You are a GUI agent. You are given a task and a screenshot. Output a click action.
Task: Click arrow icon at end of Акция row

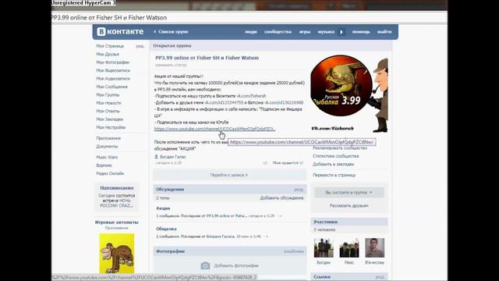pos(279,216)
